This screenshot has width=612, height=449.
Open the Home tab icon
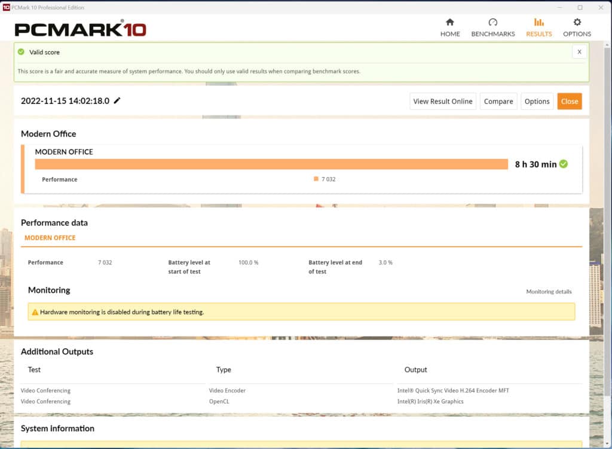coord(449,22)
